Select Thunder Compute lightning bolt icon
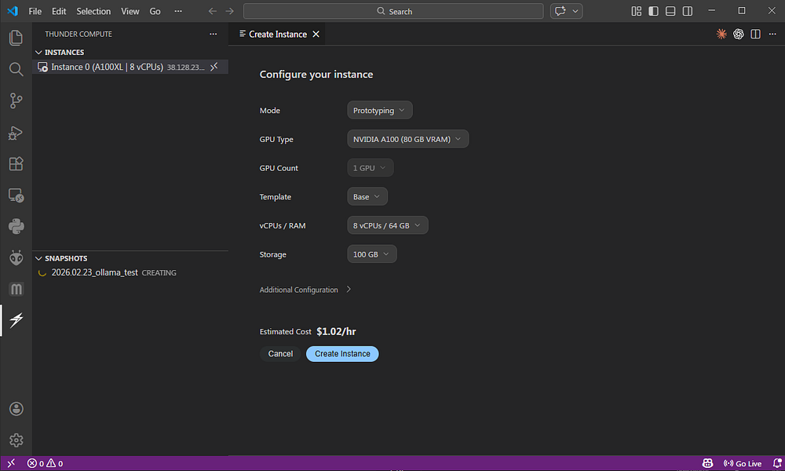 [16, 319]
